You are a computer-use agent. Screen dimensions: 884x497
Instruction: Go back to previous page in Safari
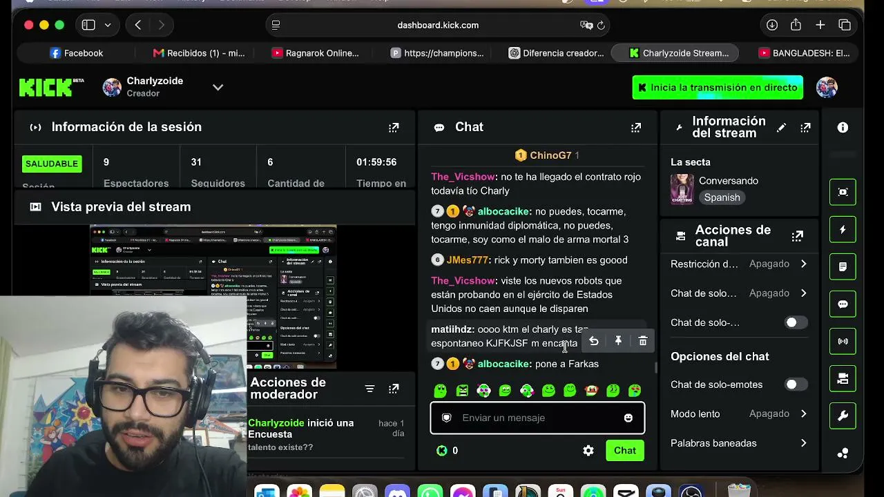138,25
